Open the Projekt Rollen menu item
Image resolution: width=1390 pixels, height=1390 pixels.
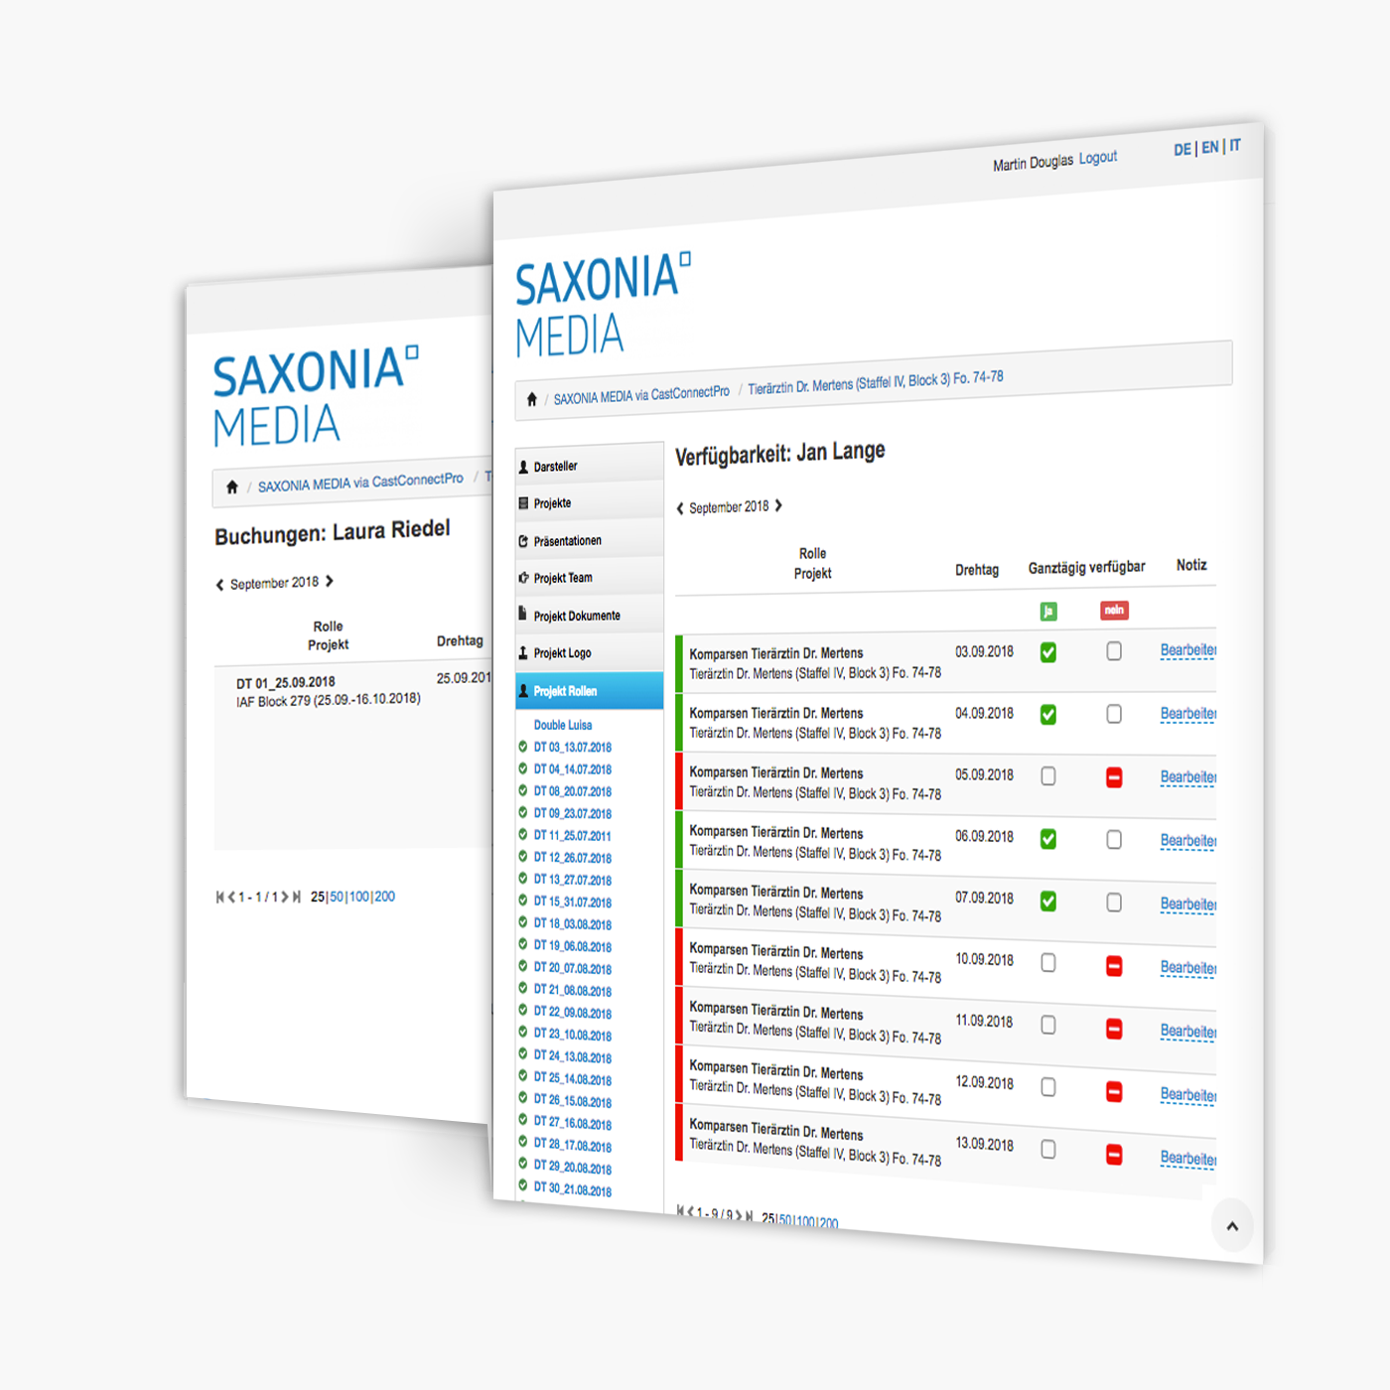coord(565,691)
